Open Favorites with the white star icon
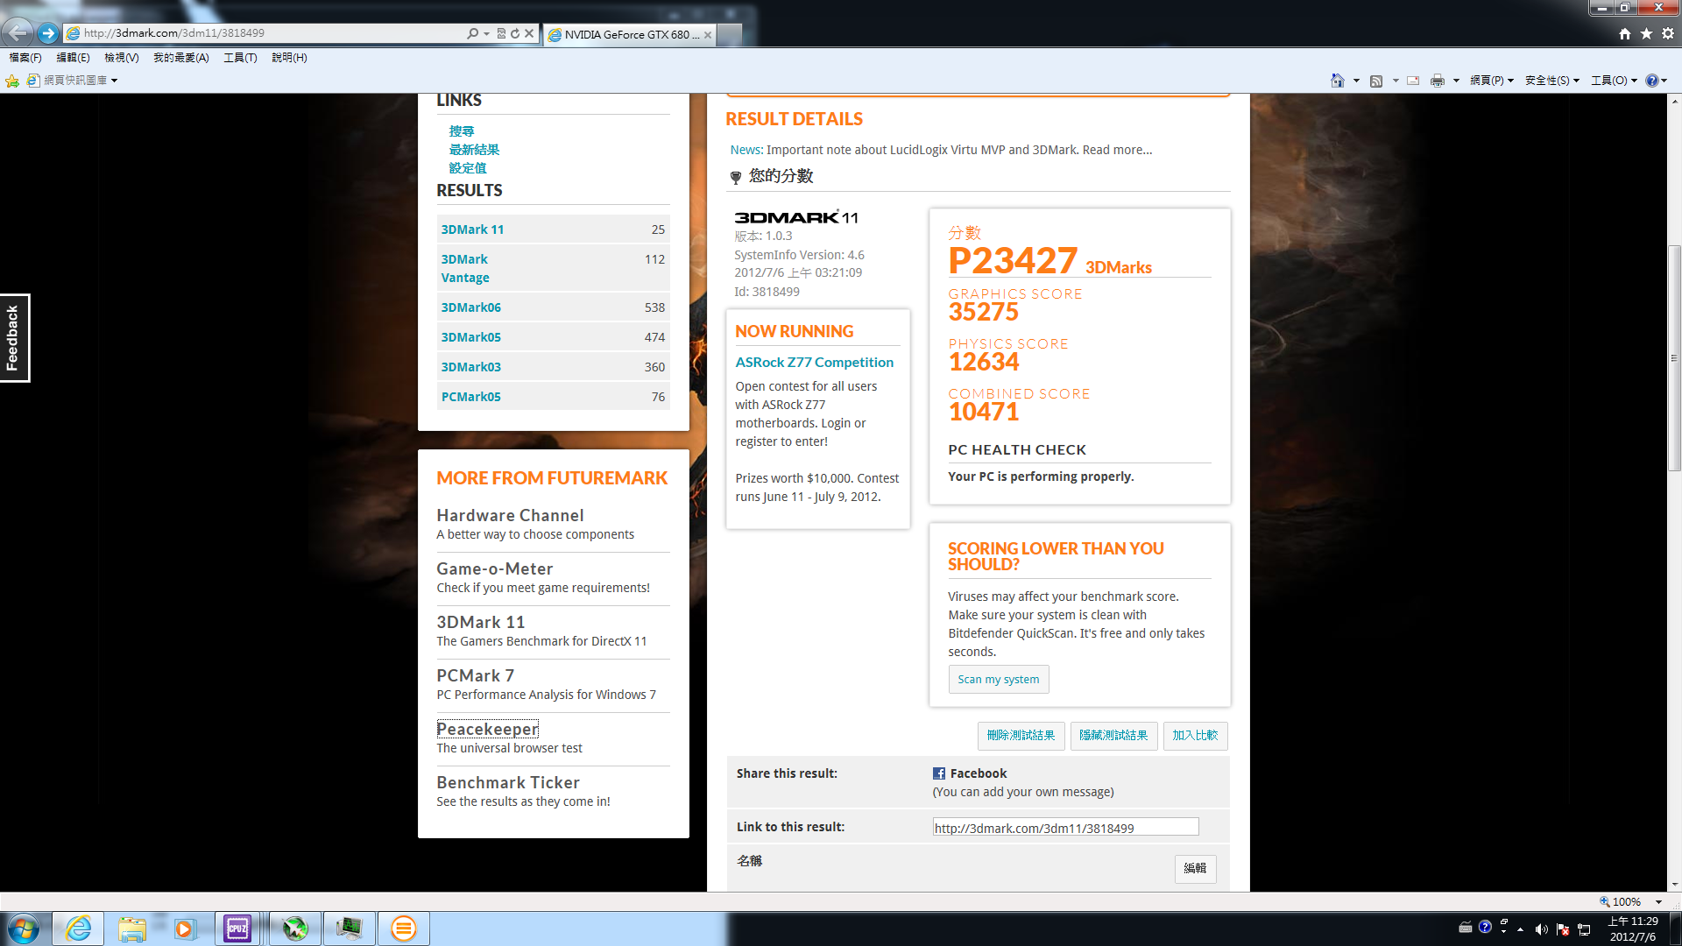This screenshot has height=946, width=1682. coord(1647,33)
